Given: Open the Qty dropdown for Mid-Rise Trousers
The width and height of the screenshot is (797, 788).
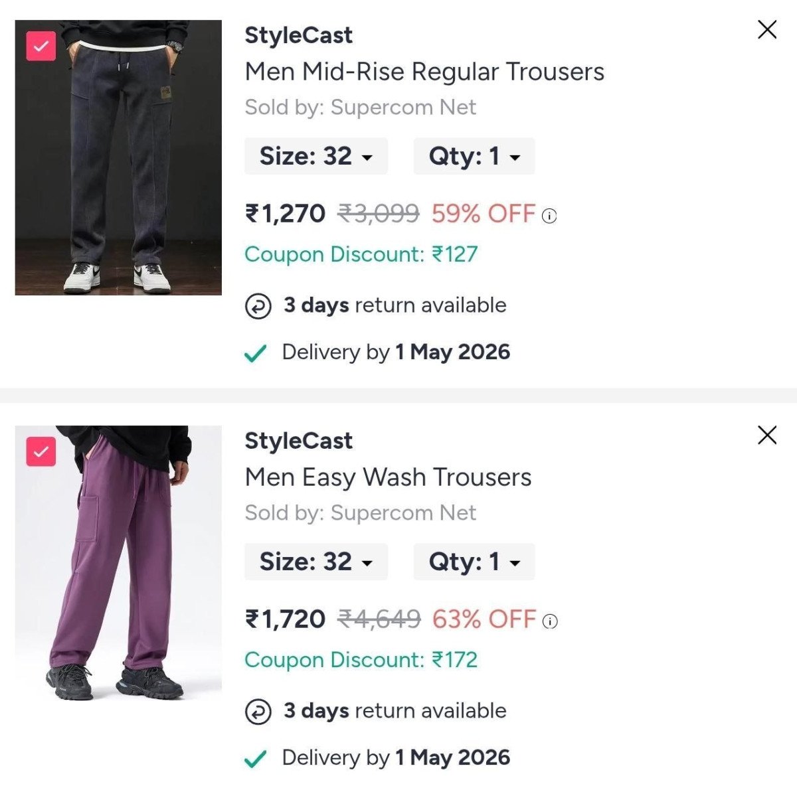Looking at the screenshot, I should 474,156.
